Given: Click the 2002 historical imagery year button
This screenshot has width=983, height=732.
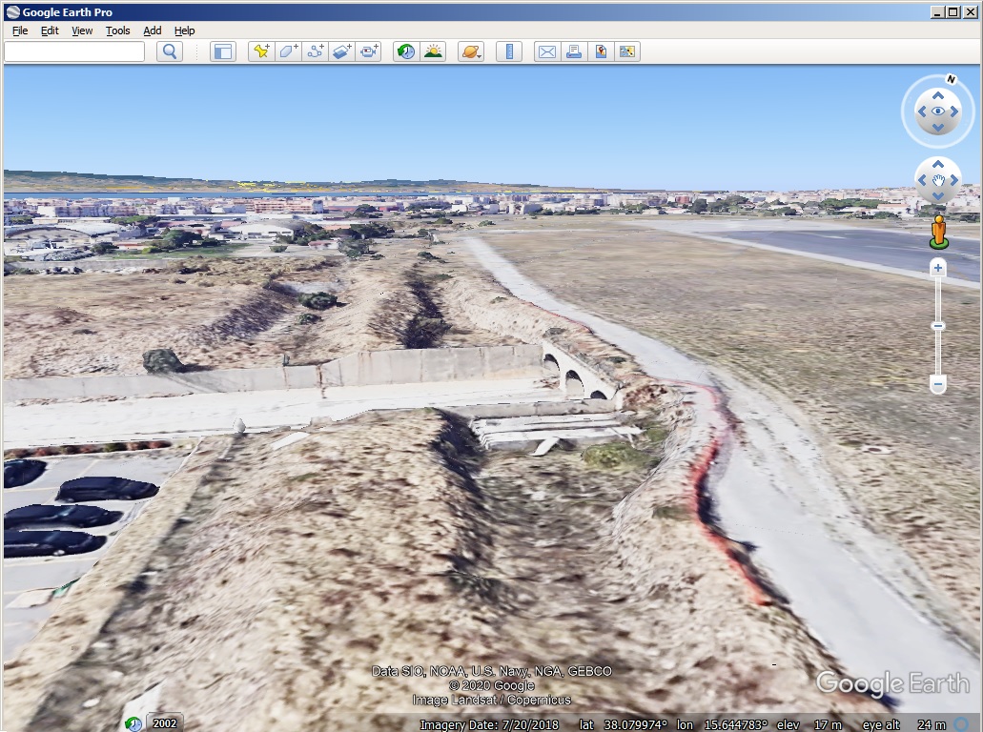Looking at the screenshot, I should [x=165, y=723].
